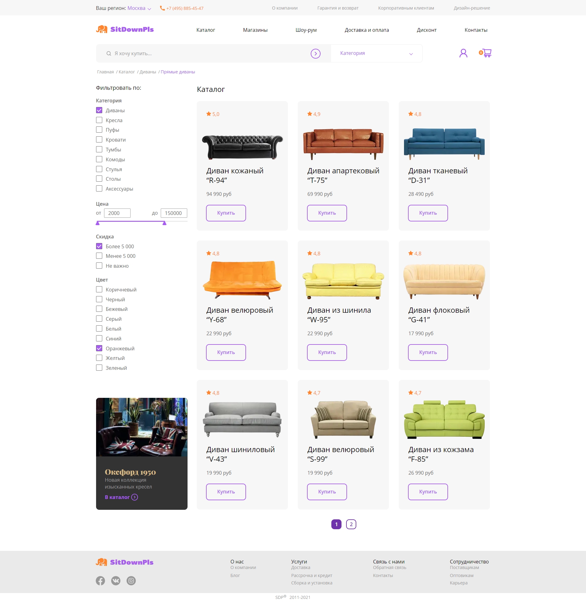Check the Менее 5 000 discount checkbox

tap(99, 256)
